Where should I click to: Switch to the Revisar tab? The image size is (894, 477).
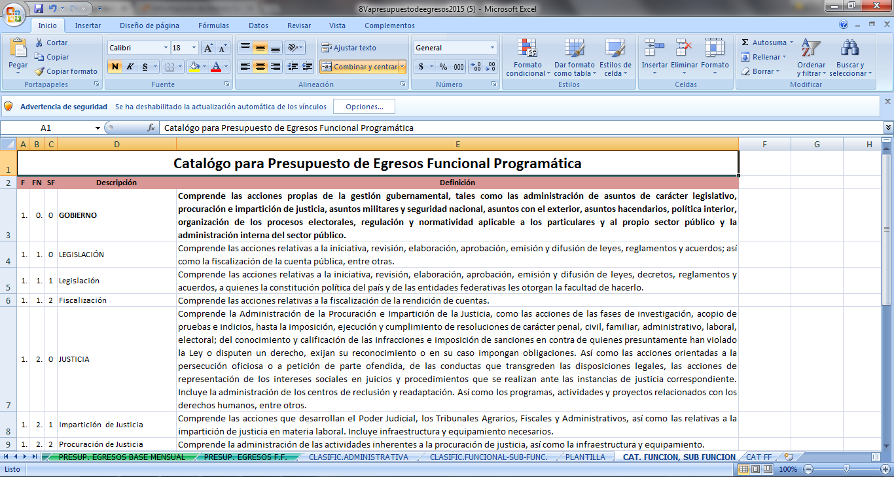tap(299, 26)
